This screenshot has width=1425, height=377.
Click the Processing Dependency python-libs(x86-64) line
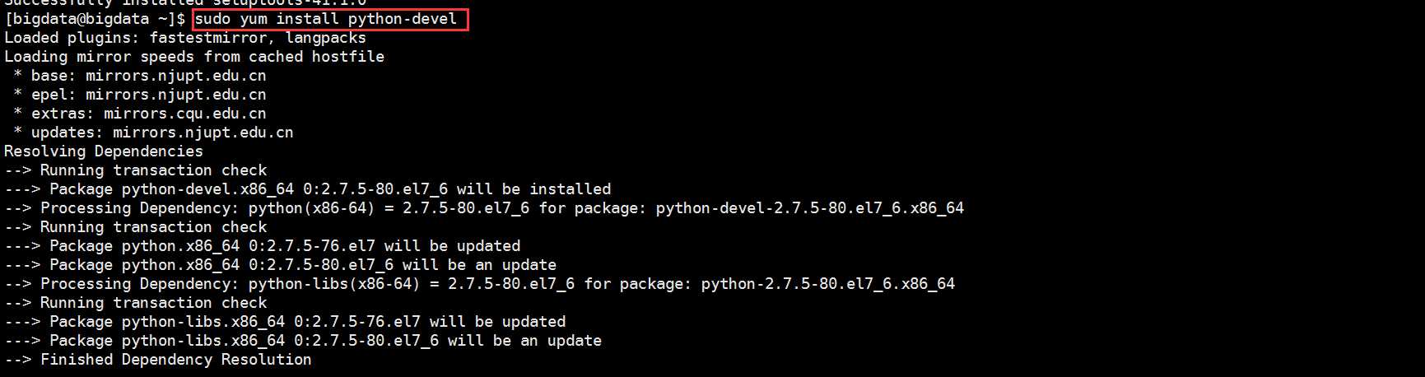click(x=480, y=284)
